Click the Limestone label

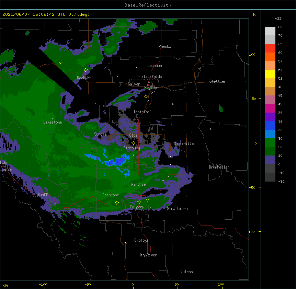tap(53, 122)
